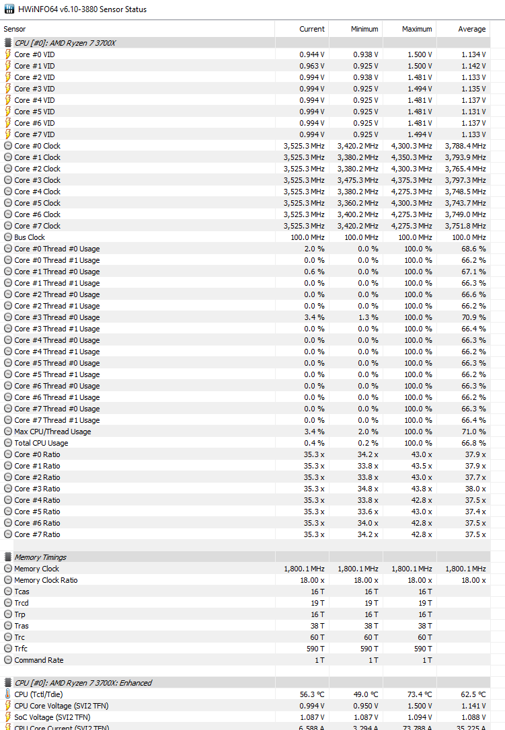Viewport: 505px width, 730px height.
Task: Click the SoC Voltage lightning bolt icon
Action: click(x=8, y=717)
